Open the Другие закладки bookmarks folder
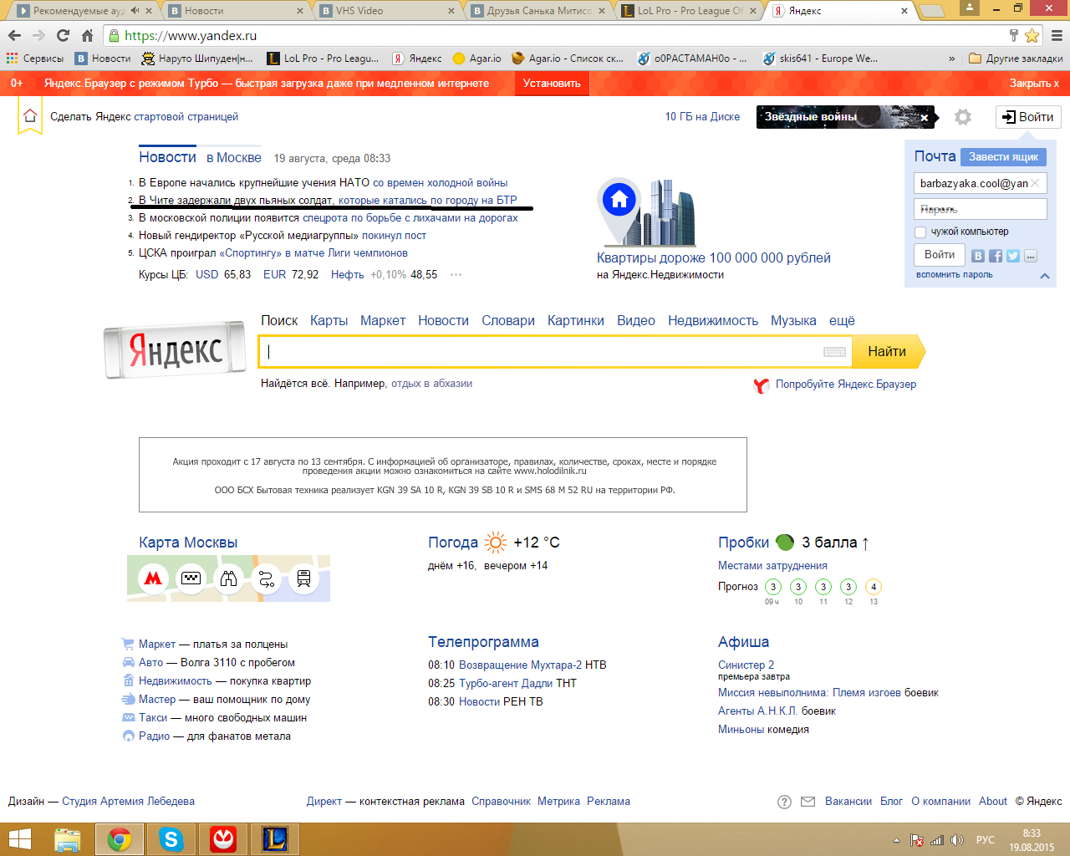The image size is (1070, 856). click(1016, 59)
